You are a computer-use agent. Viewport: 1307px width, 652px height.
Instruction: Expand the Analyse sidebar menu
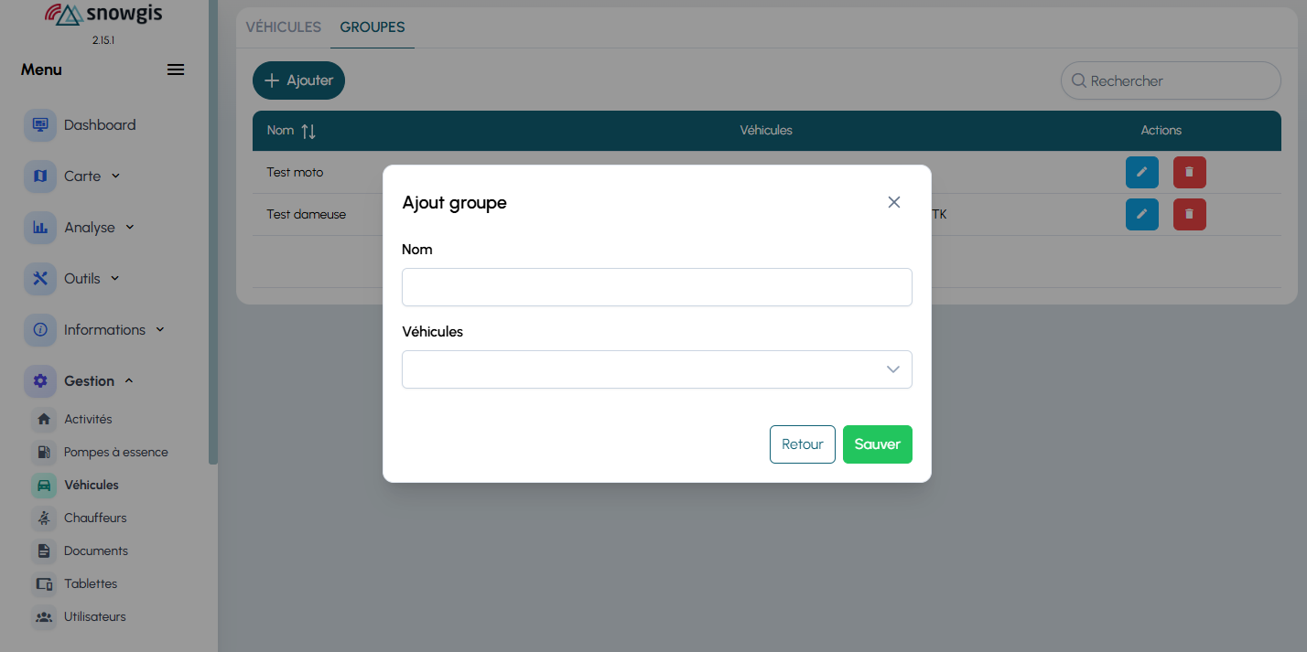tap(99, 228)
